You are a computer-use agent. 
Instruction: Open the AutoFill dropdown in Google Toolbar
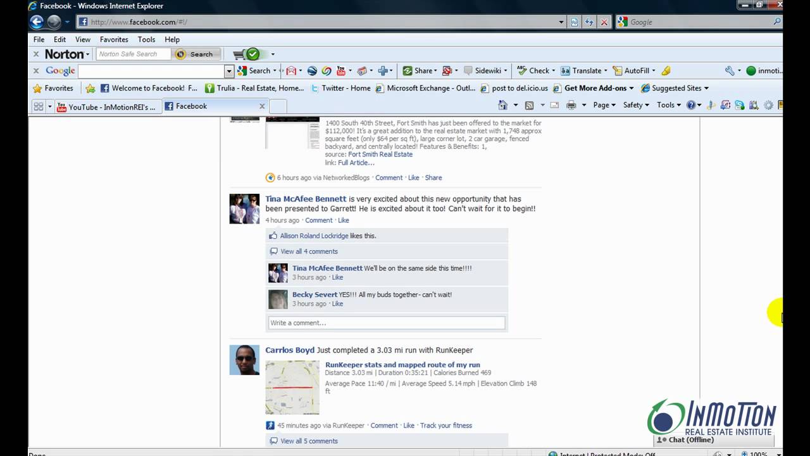tap(635, 71)
